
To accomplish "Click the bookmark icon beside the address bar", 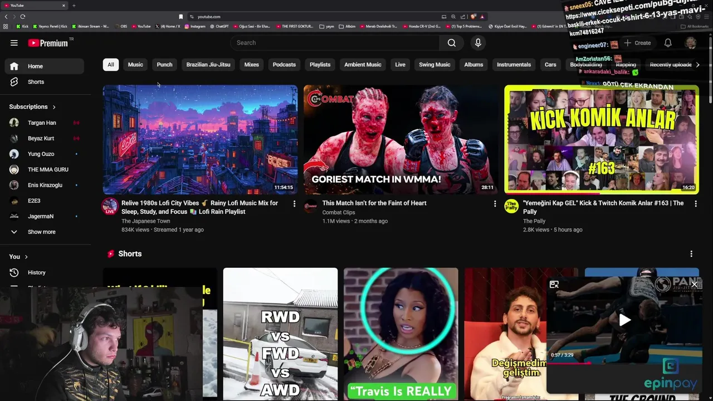I will coord(180,17).
